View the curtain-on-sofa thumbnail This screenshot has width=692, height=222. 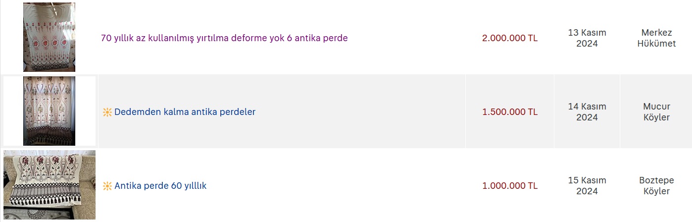point(49,185)
